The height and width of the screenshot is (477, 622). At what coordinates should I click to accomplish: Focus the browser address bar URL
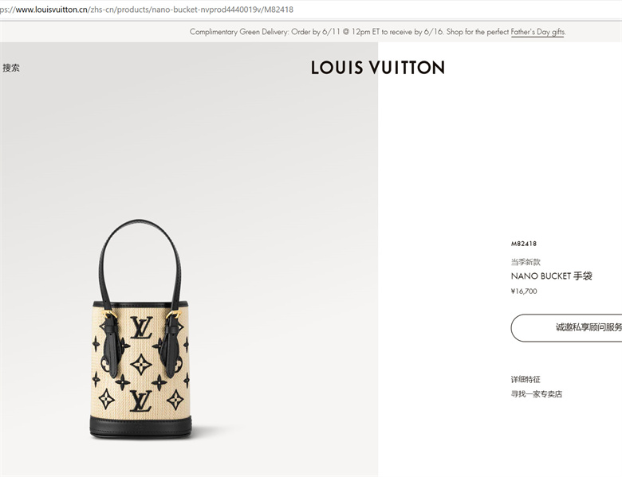(147, 10)
